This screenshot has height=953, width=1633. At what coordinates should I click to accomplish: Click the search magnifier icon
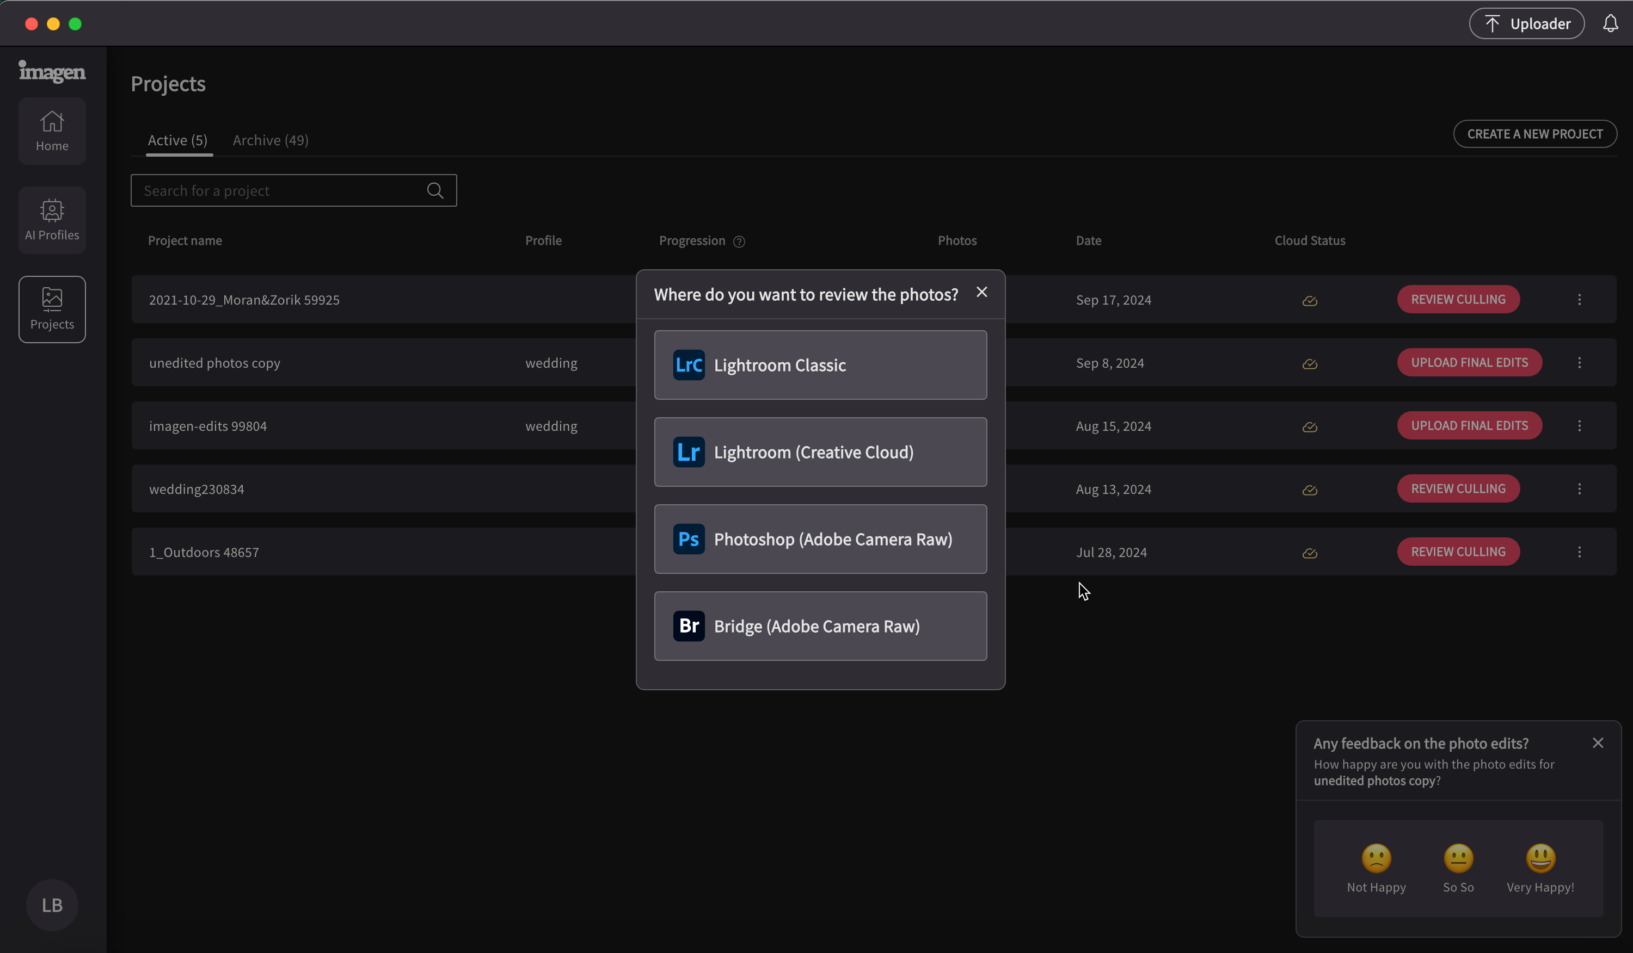(x=435, y=190)
